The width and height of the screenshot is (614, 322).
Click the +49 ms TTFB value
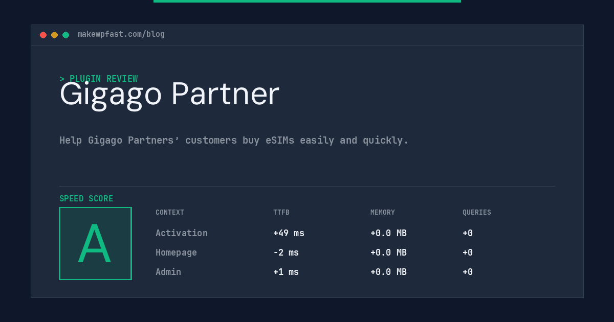tap(289, 233)
